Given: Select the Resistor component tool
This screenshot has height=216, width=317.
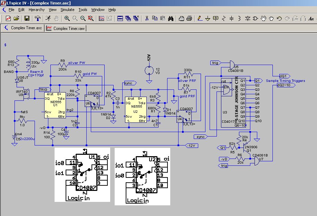Looking at the screenshot, I should (224, 19).
